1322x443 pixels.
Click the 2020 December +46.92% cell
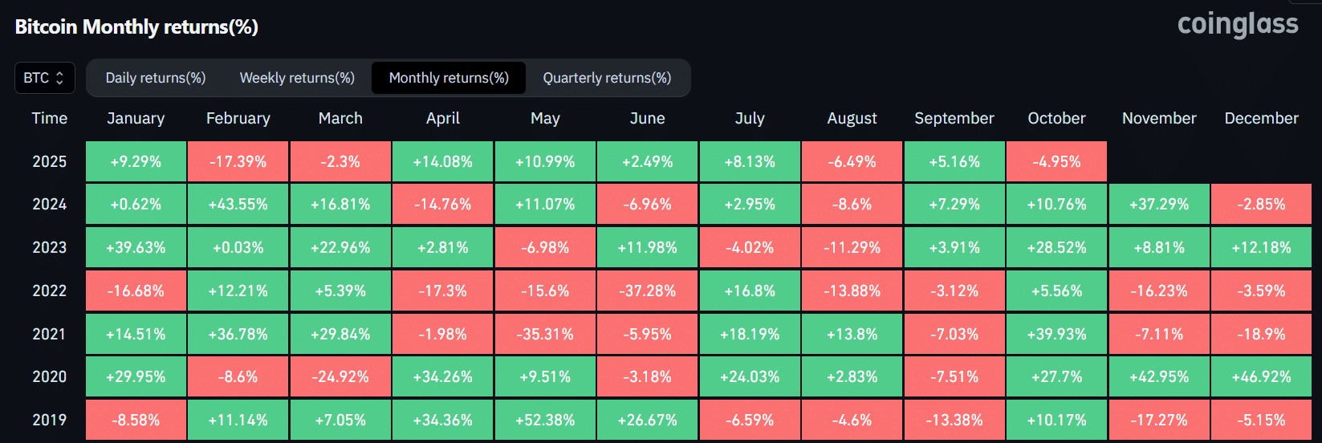point(1261,376)
